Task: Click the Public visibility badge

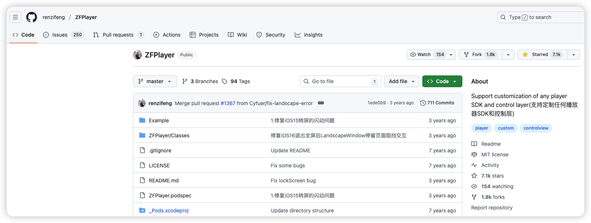Action: tap(187, 55)
